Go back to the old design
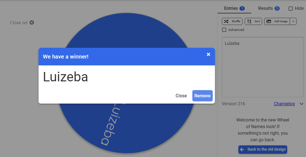This screenshot has height=157, width=306. tap(263, 149)
